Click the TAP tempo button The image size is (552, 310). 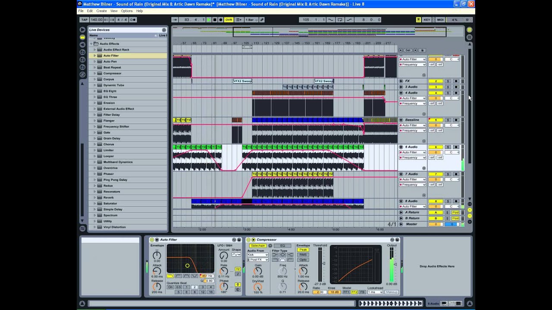pos(85,20)
